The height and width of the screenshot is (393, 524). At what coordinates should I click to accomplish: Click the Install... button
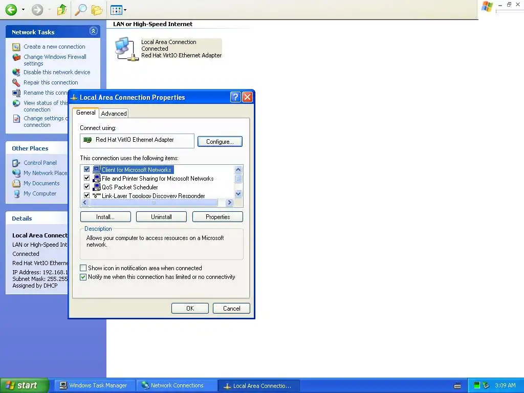105,217
